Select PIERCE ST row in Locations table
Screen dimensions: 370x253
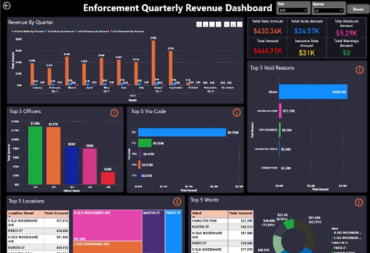tap(38, 231)
